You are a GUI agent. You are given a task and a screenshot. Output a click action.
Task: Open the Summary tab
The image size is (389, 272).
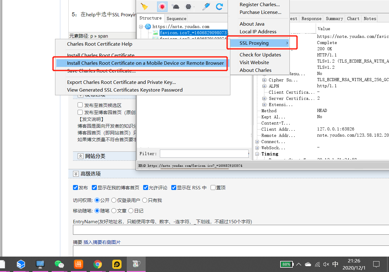click(334, 19)
